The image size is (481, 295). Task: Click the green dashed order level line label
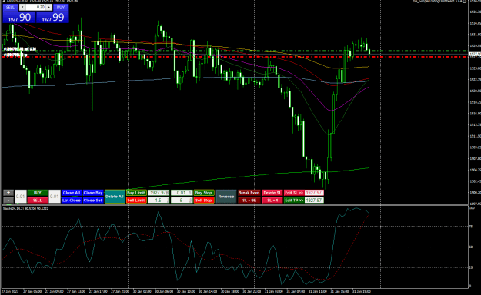point(20,49)
